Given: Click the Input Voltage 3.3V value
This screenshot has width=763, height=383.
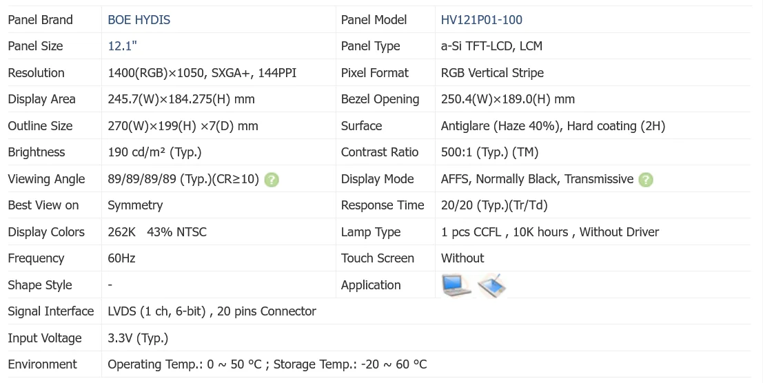Looking at the screenshot, I should pyautogui.click(x=138, y=338).
